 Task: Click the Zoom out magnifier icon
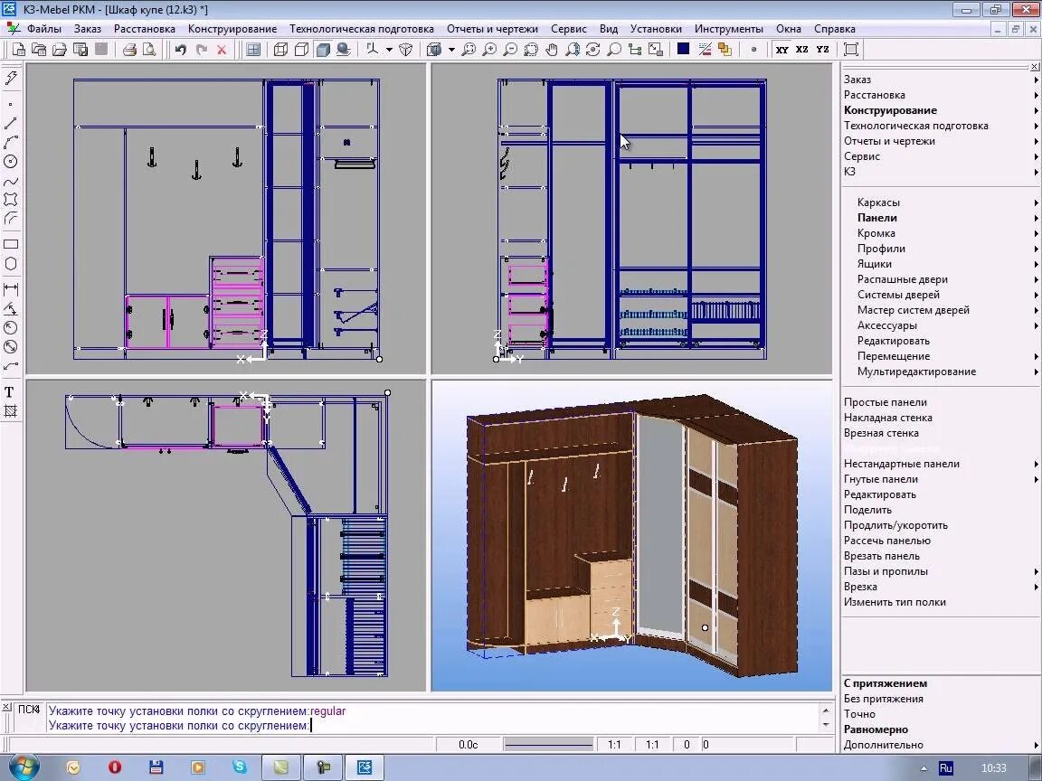point(510,49)
